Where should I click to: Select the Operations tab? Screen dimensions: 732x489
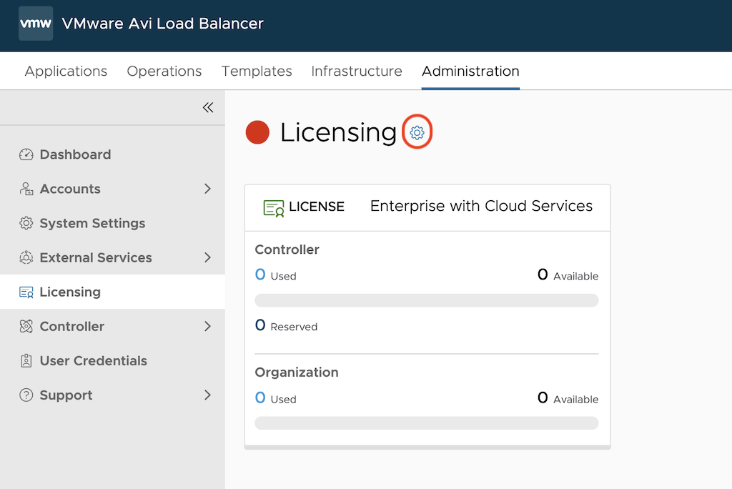(164, 71)
